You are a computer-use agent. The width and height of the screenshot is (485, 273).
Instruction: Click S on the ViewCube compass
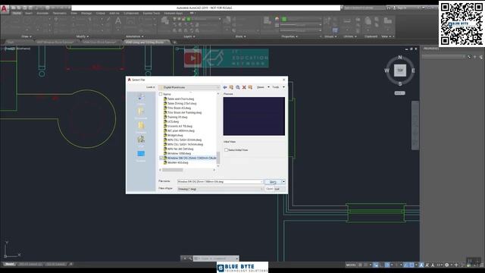[400, 84]
